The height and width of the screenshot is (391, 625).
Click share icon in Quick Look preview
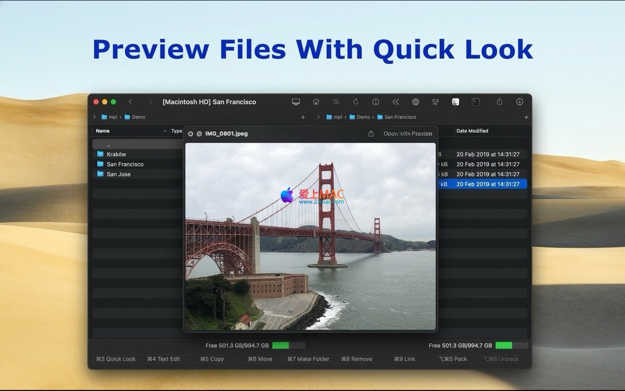371,134
